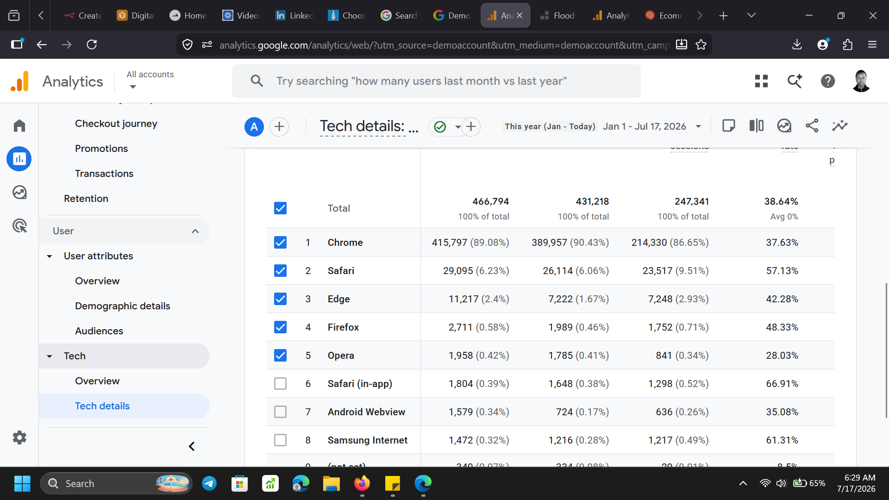The width and height of the screenshot is (889, 500).
Task: Uncheck the Opera row checkbox
Action: coord(280,356)
